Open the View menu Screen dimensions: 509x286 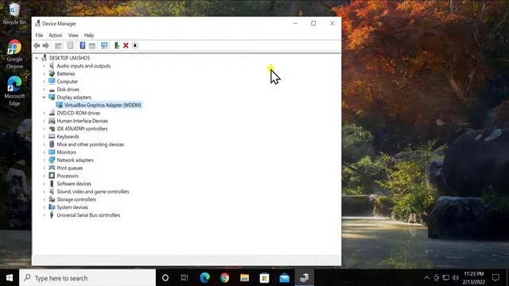(x=73, y=35)
